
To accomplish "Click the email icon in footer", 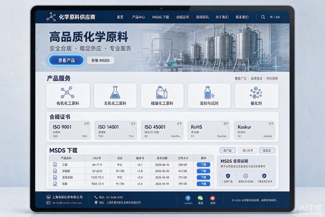I will [48, 203].
